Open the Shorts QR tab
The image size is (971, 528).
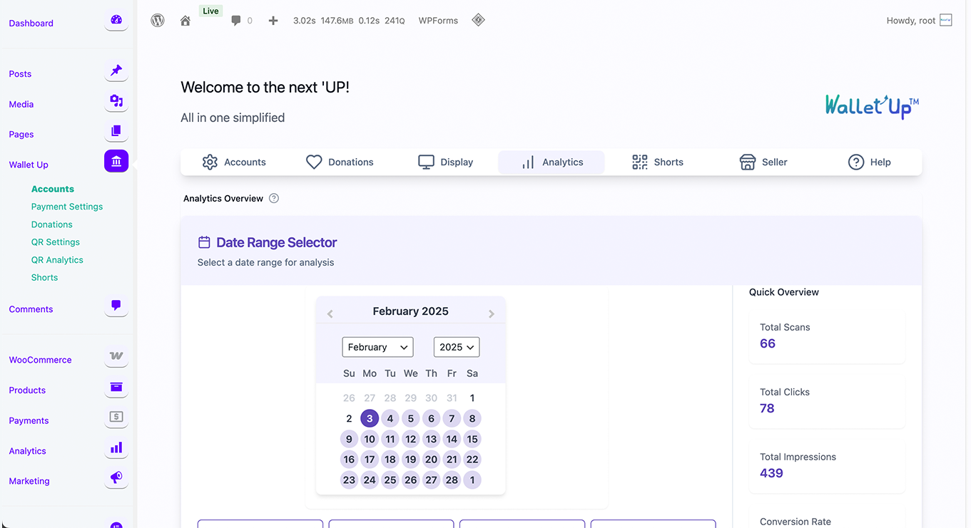[658, 162]
